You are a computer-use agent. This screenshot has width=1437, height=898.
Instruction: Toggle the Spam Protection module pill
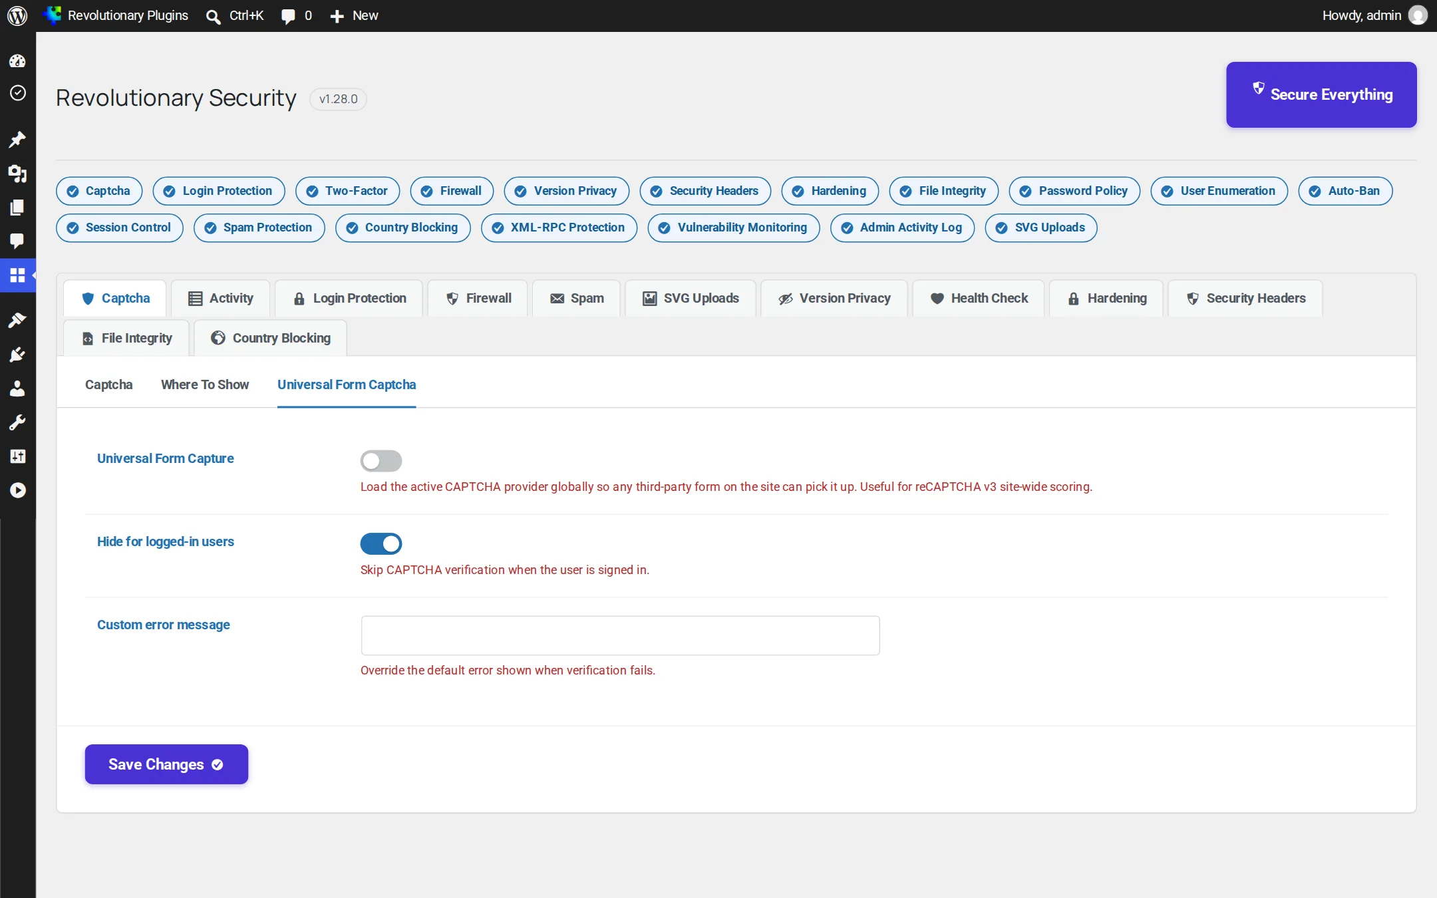click(259, 227)
